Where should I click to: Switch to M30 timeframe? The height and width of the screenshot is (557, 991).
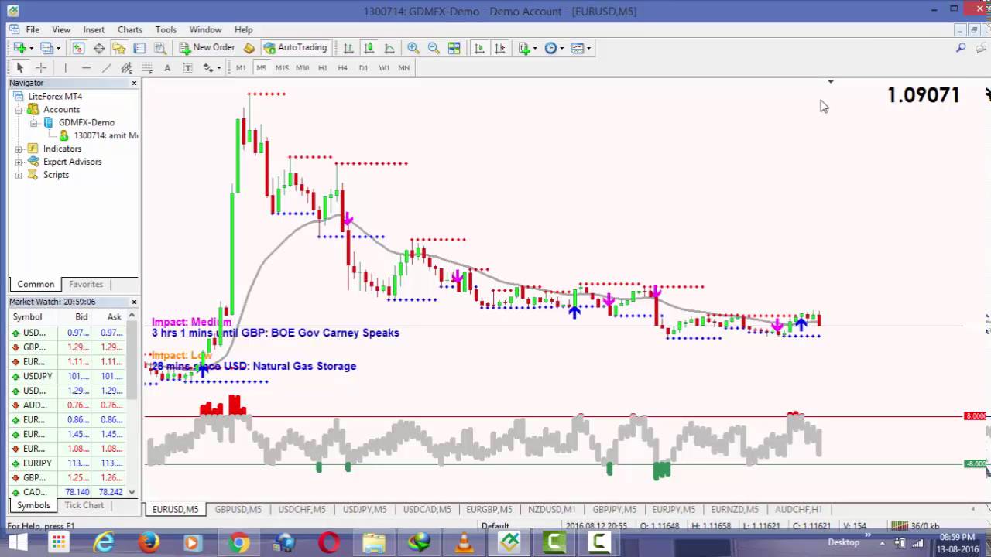tap(302, 68)
